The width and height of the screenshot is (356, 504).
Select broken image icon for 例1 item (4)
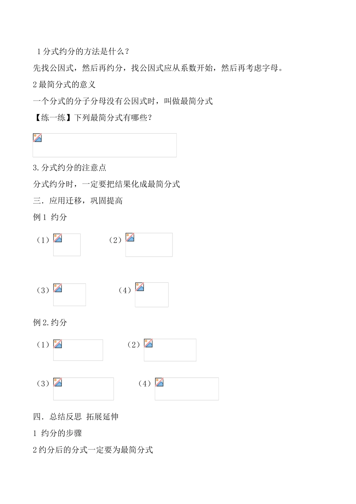(x=140, y=287)
